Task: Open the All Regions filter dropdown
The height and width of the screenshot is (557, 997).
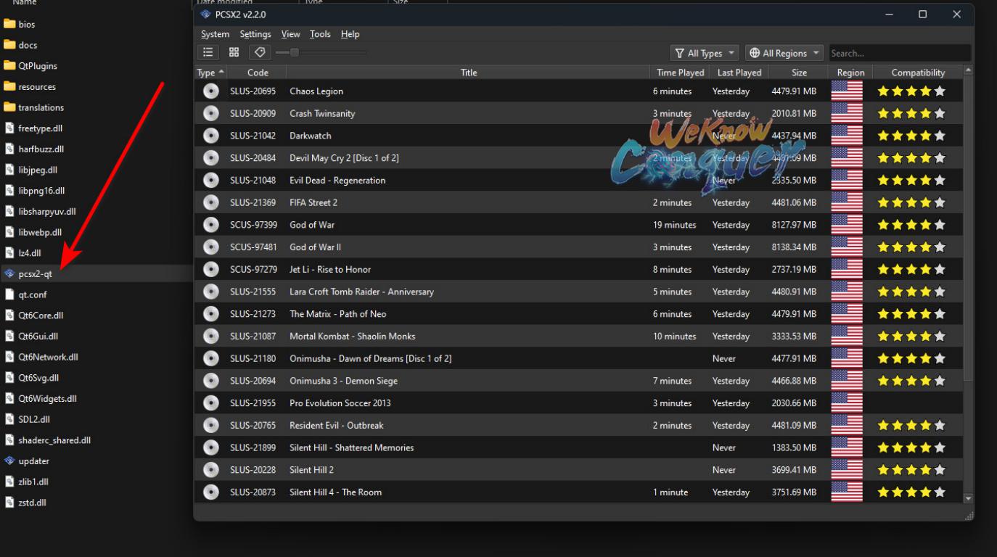Action: [x=784, y=53]
